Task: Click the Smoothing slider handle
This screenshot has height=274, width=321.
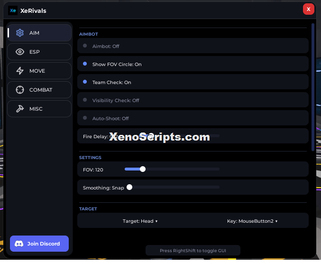Action: click(x=129, y=187)
